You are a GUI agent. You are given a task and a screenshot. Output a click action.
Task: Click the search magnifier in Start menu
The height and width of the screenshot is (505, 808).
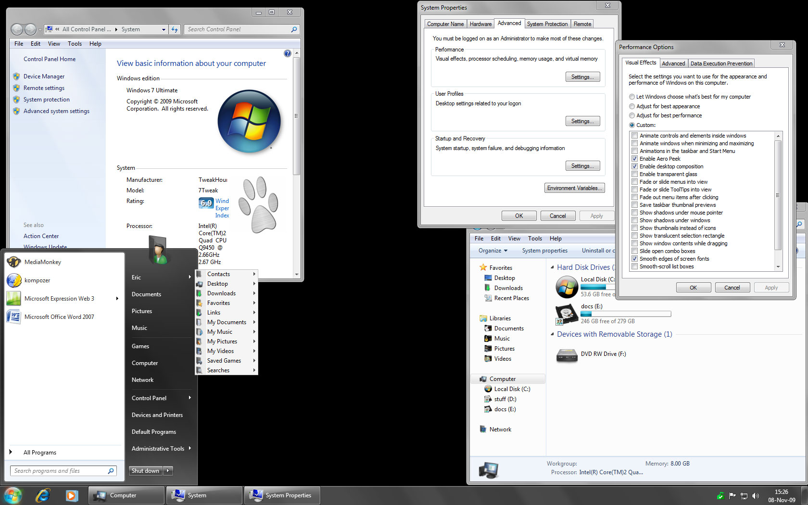111,471
